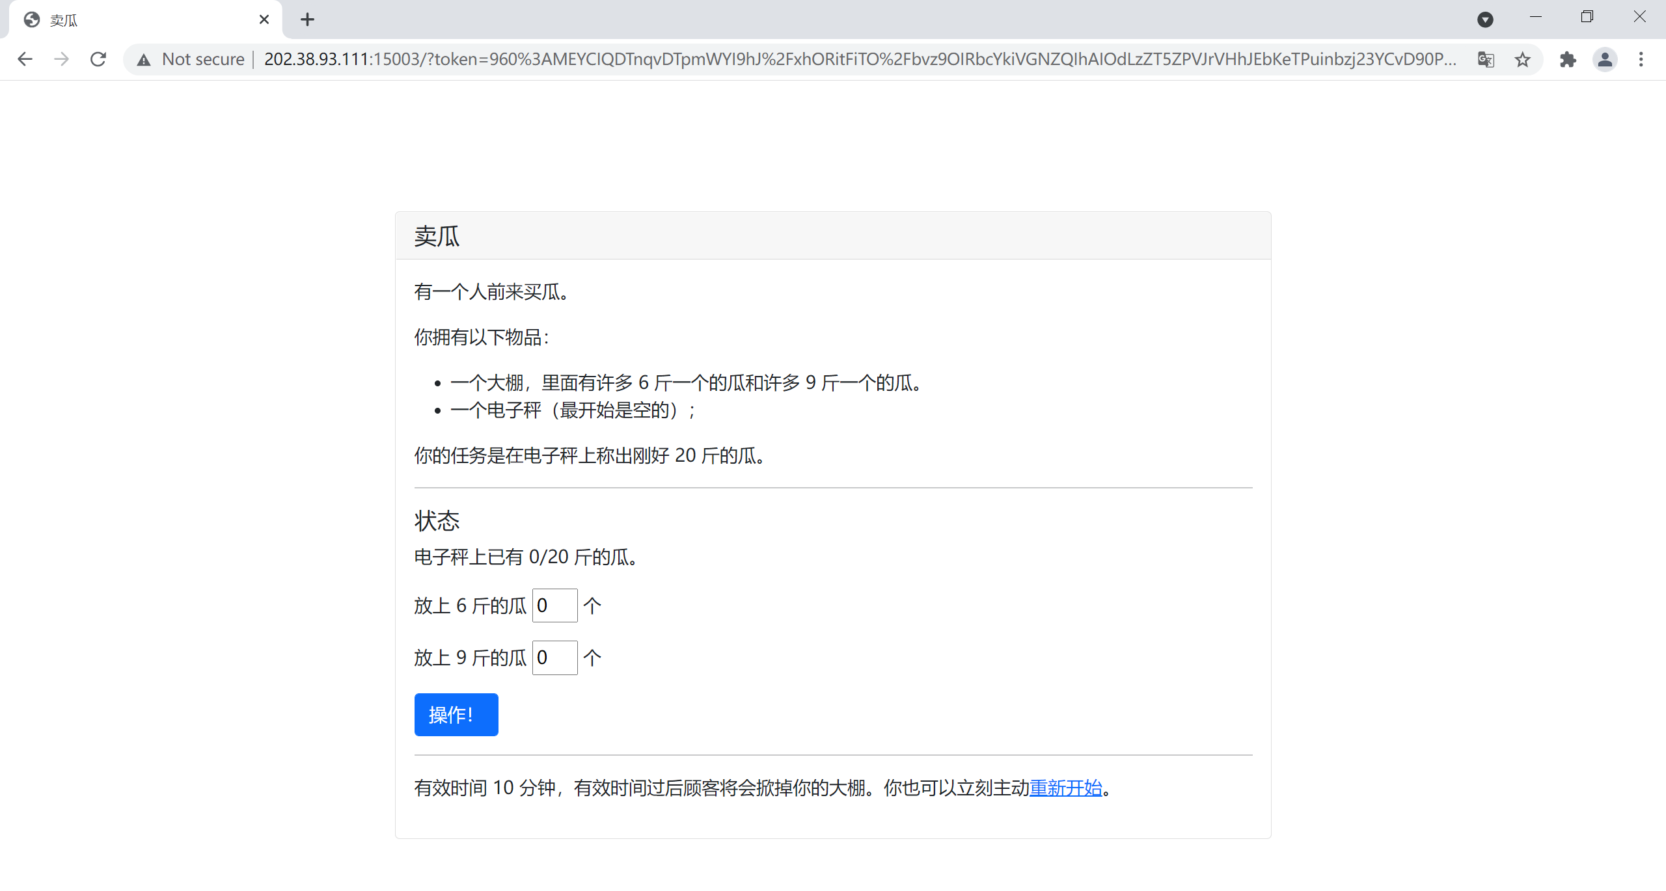Viewport: 1666px width, 891px height.
Task: Click bullet 一个电子秤（最开始是空的）
Action: pos(573,410)
